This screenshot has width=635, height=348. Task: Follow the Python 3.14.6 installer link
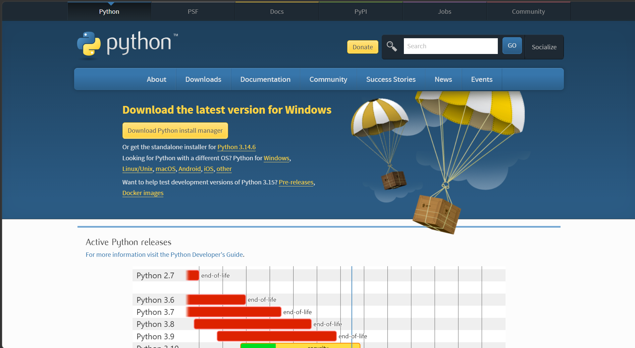pyautogui.click(x=236, y=147)
